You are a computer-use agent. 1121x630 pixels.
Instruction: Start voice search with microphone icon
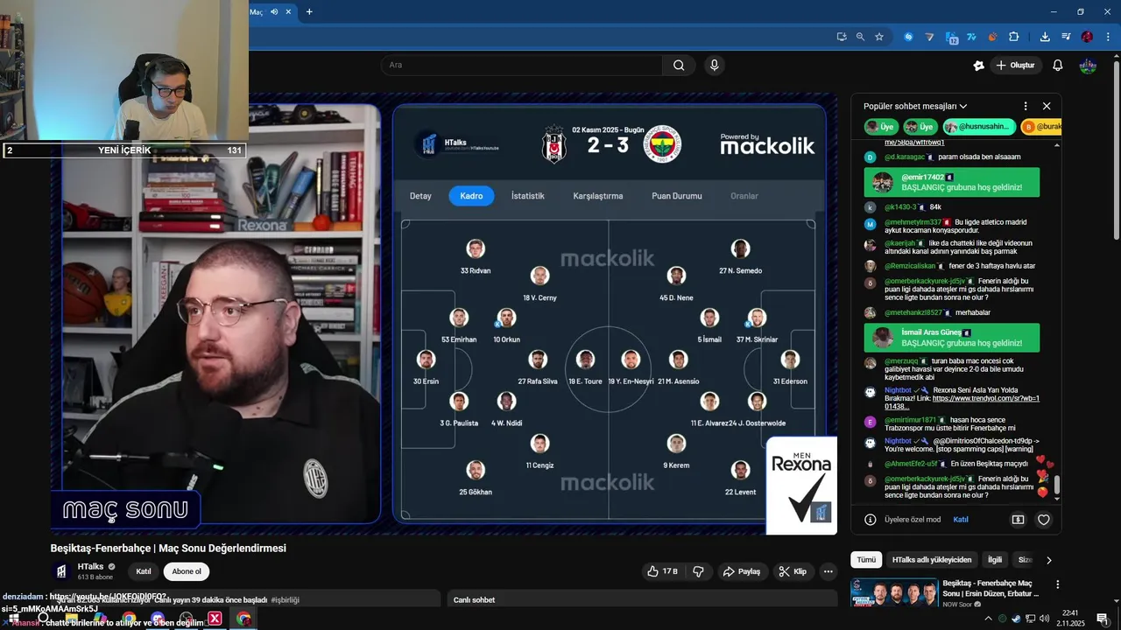pos(715,65)
